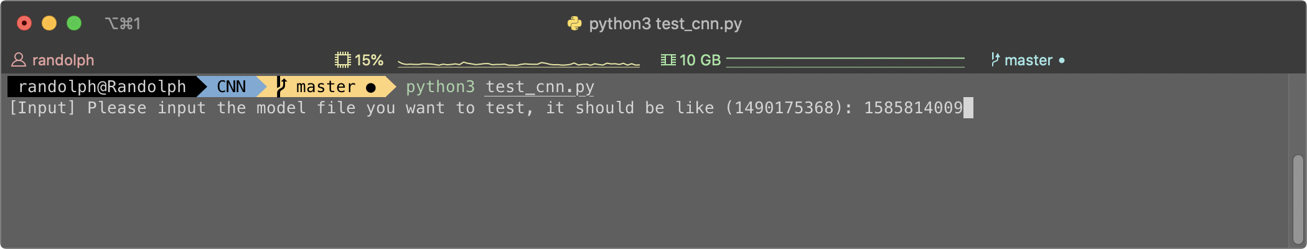Viewport: 1307px width, 249px height.
Task: Select the randolph username status label
Action: click(63, 60)
